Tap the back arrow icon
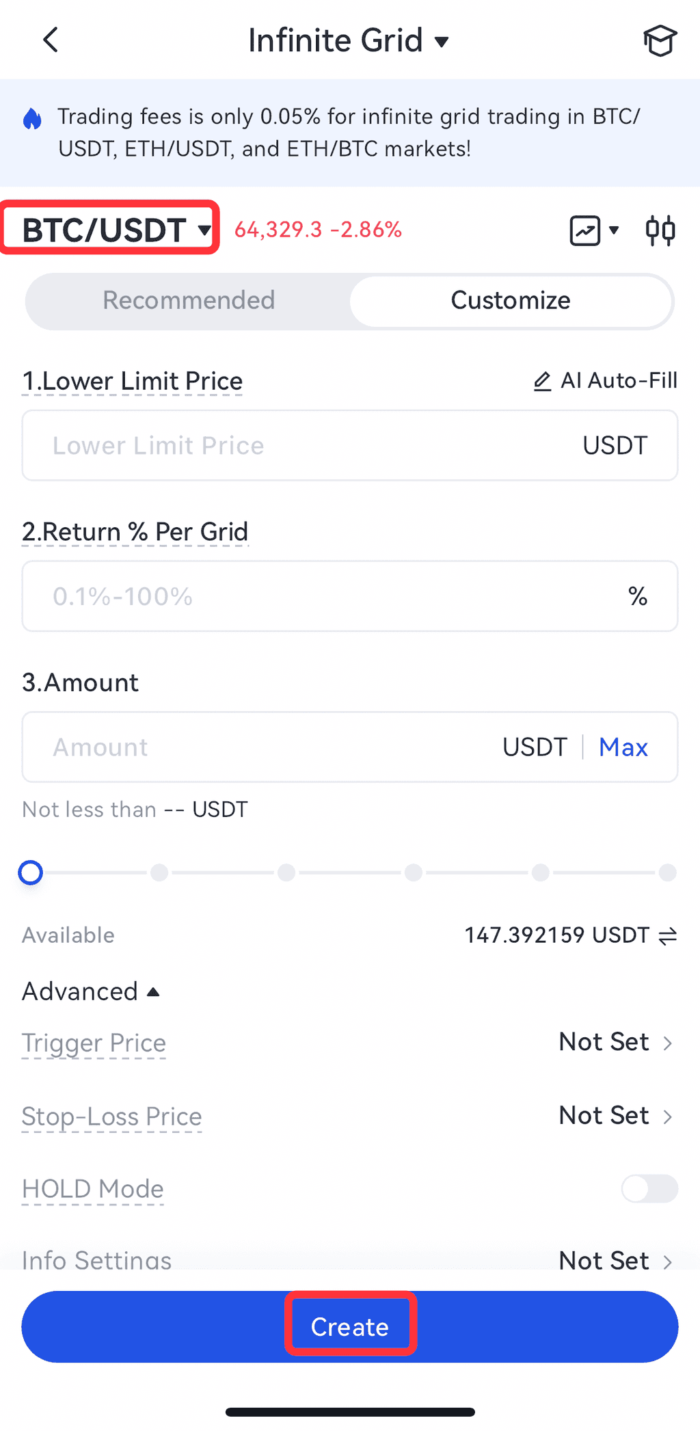Viewport: 700px width, 1431px height. (x=51, y=40)
